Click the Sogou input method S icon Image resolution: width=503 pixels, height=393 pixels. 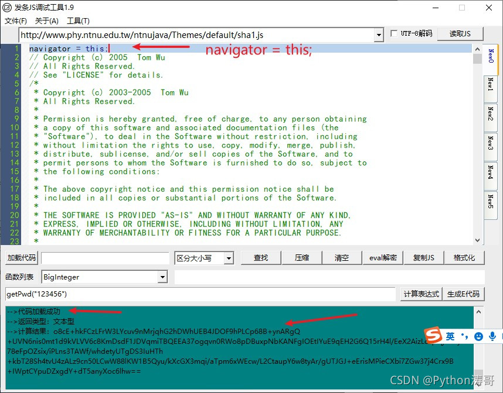[433, 335]
